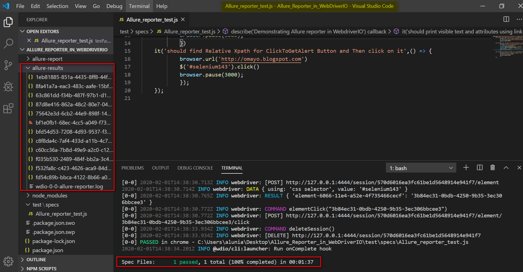The image size is (523, 272).
Task: Open the Debug view in activity bar
Action: pyautogui.click(x=8, y=87)
